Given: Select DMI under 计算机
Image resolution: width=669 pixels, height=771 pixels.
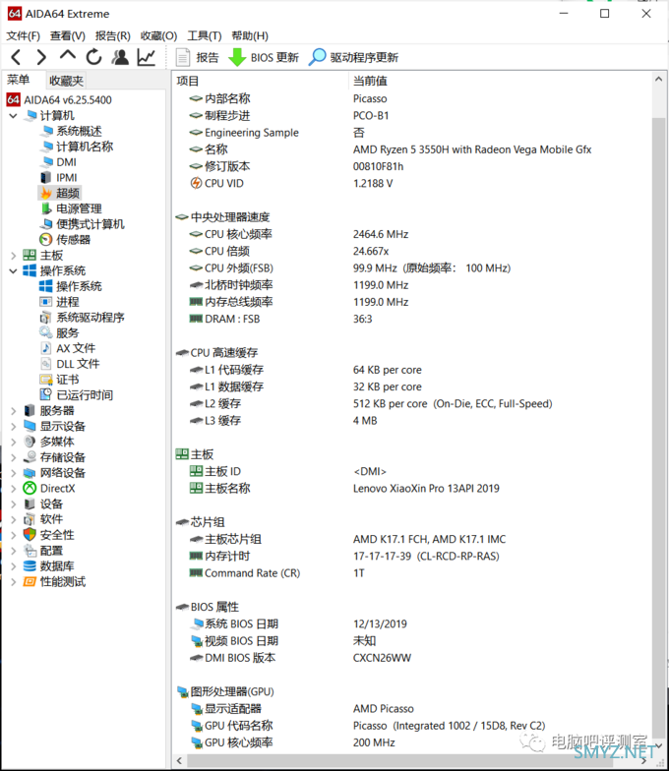Looking at the screenshot, I should 59,162.
